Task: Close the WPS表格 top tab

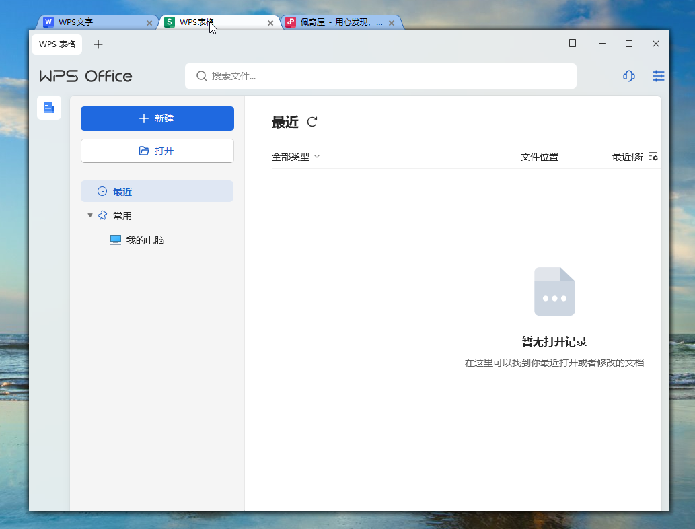Action: click(270, 23)
